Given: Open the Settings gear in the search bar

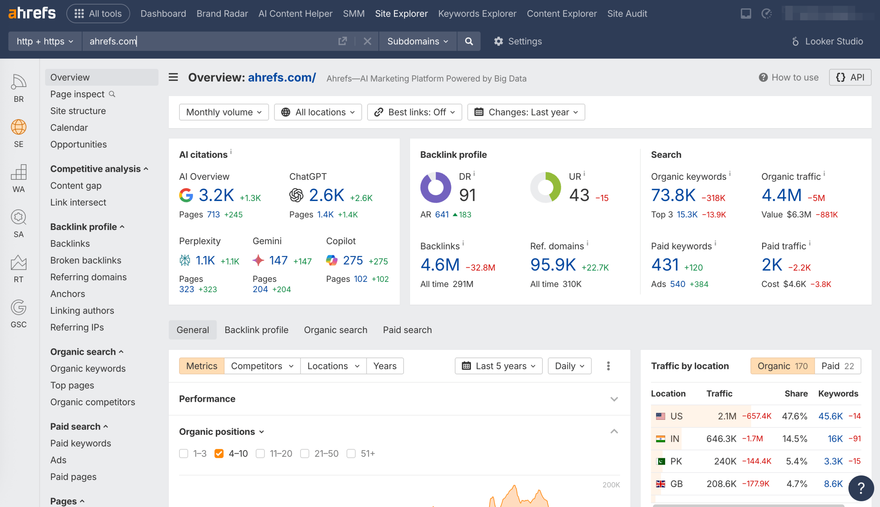Looking at the screenshot, I should (x=499, y=41).
